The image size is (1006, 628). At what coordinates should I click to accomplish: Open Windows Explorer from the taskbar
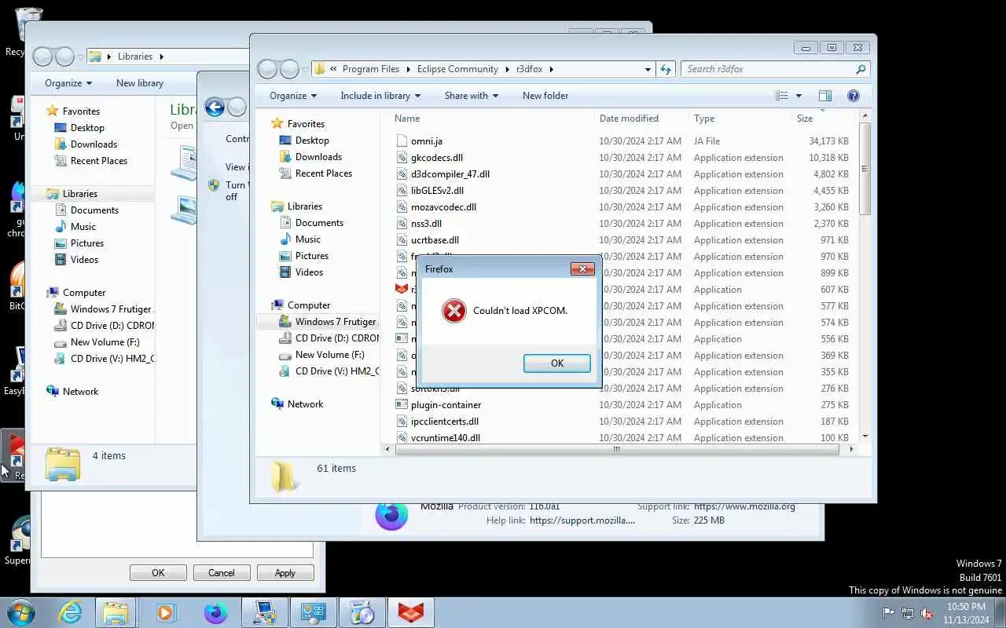(x=116, y=612)
